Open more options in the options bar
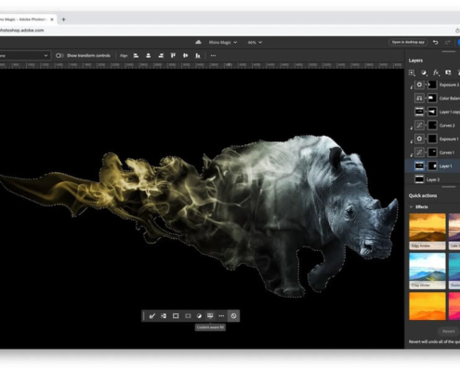Image resolution: width=460 pixels, height=372 pixels. coord(213,56)
